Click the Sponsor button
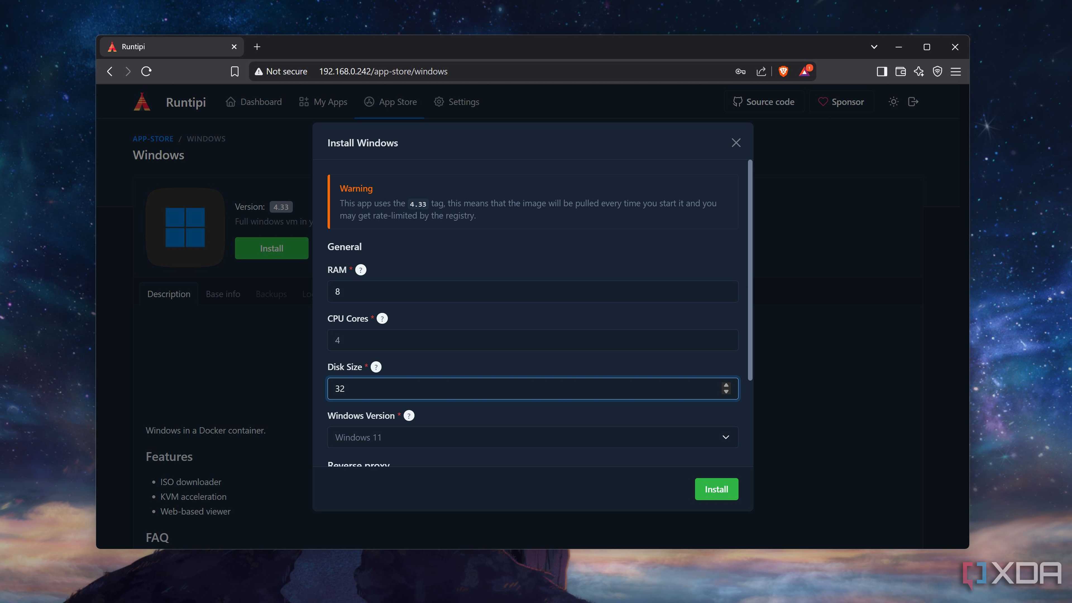 841,102
